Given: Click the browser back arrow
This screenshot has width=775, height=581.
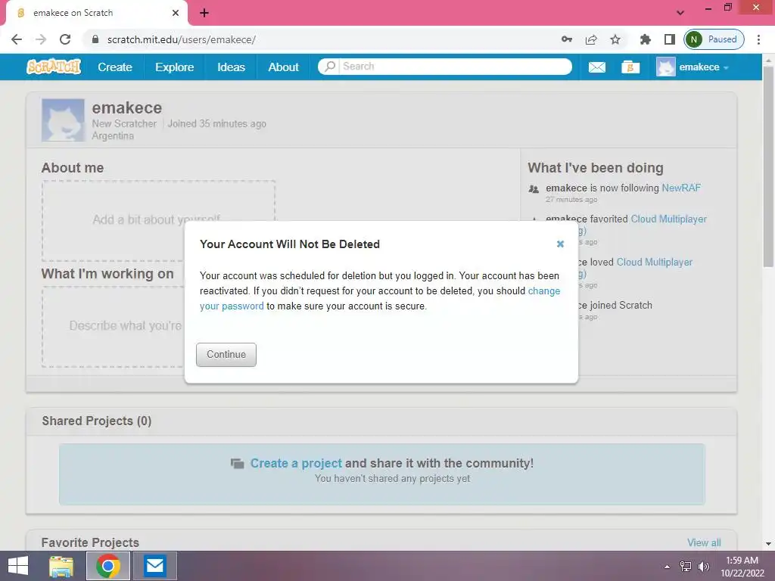Looking at the screenshot, I should pos(17,39).
